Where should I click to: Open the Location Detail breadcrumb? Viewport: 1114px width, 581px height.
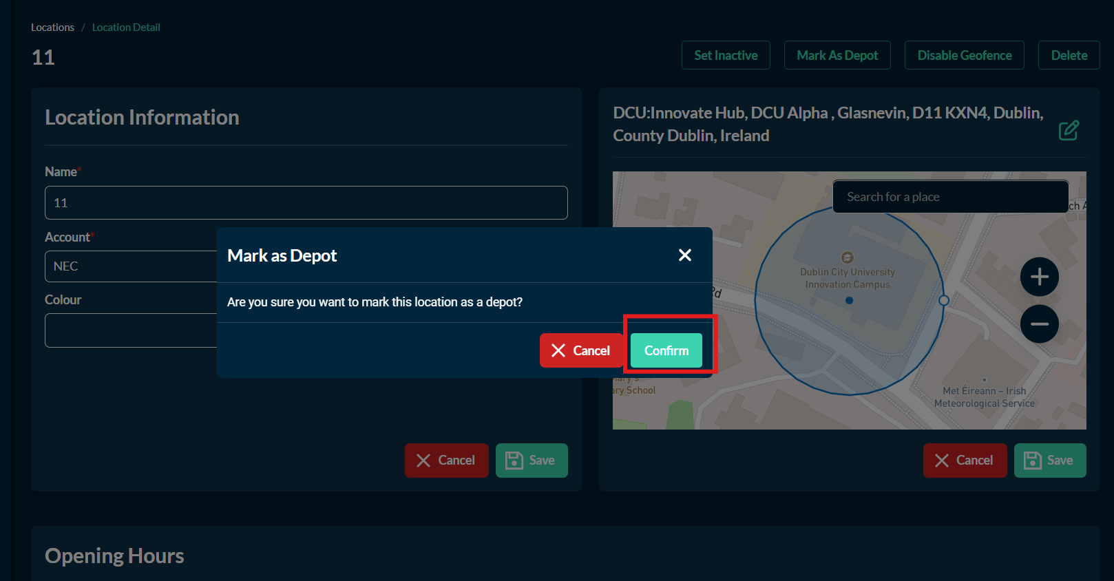(x=126, y=28)
